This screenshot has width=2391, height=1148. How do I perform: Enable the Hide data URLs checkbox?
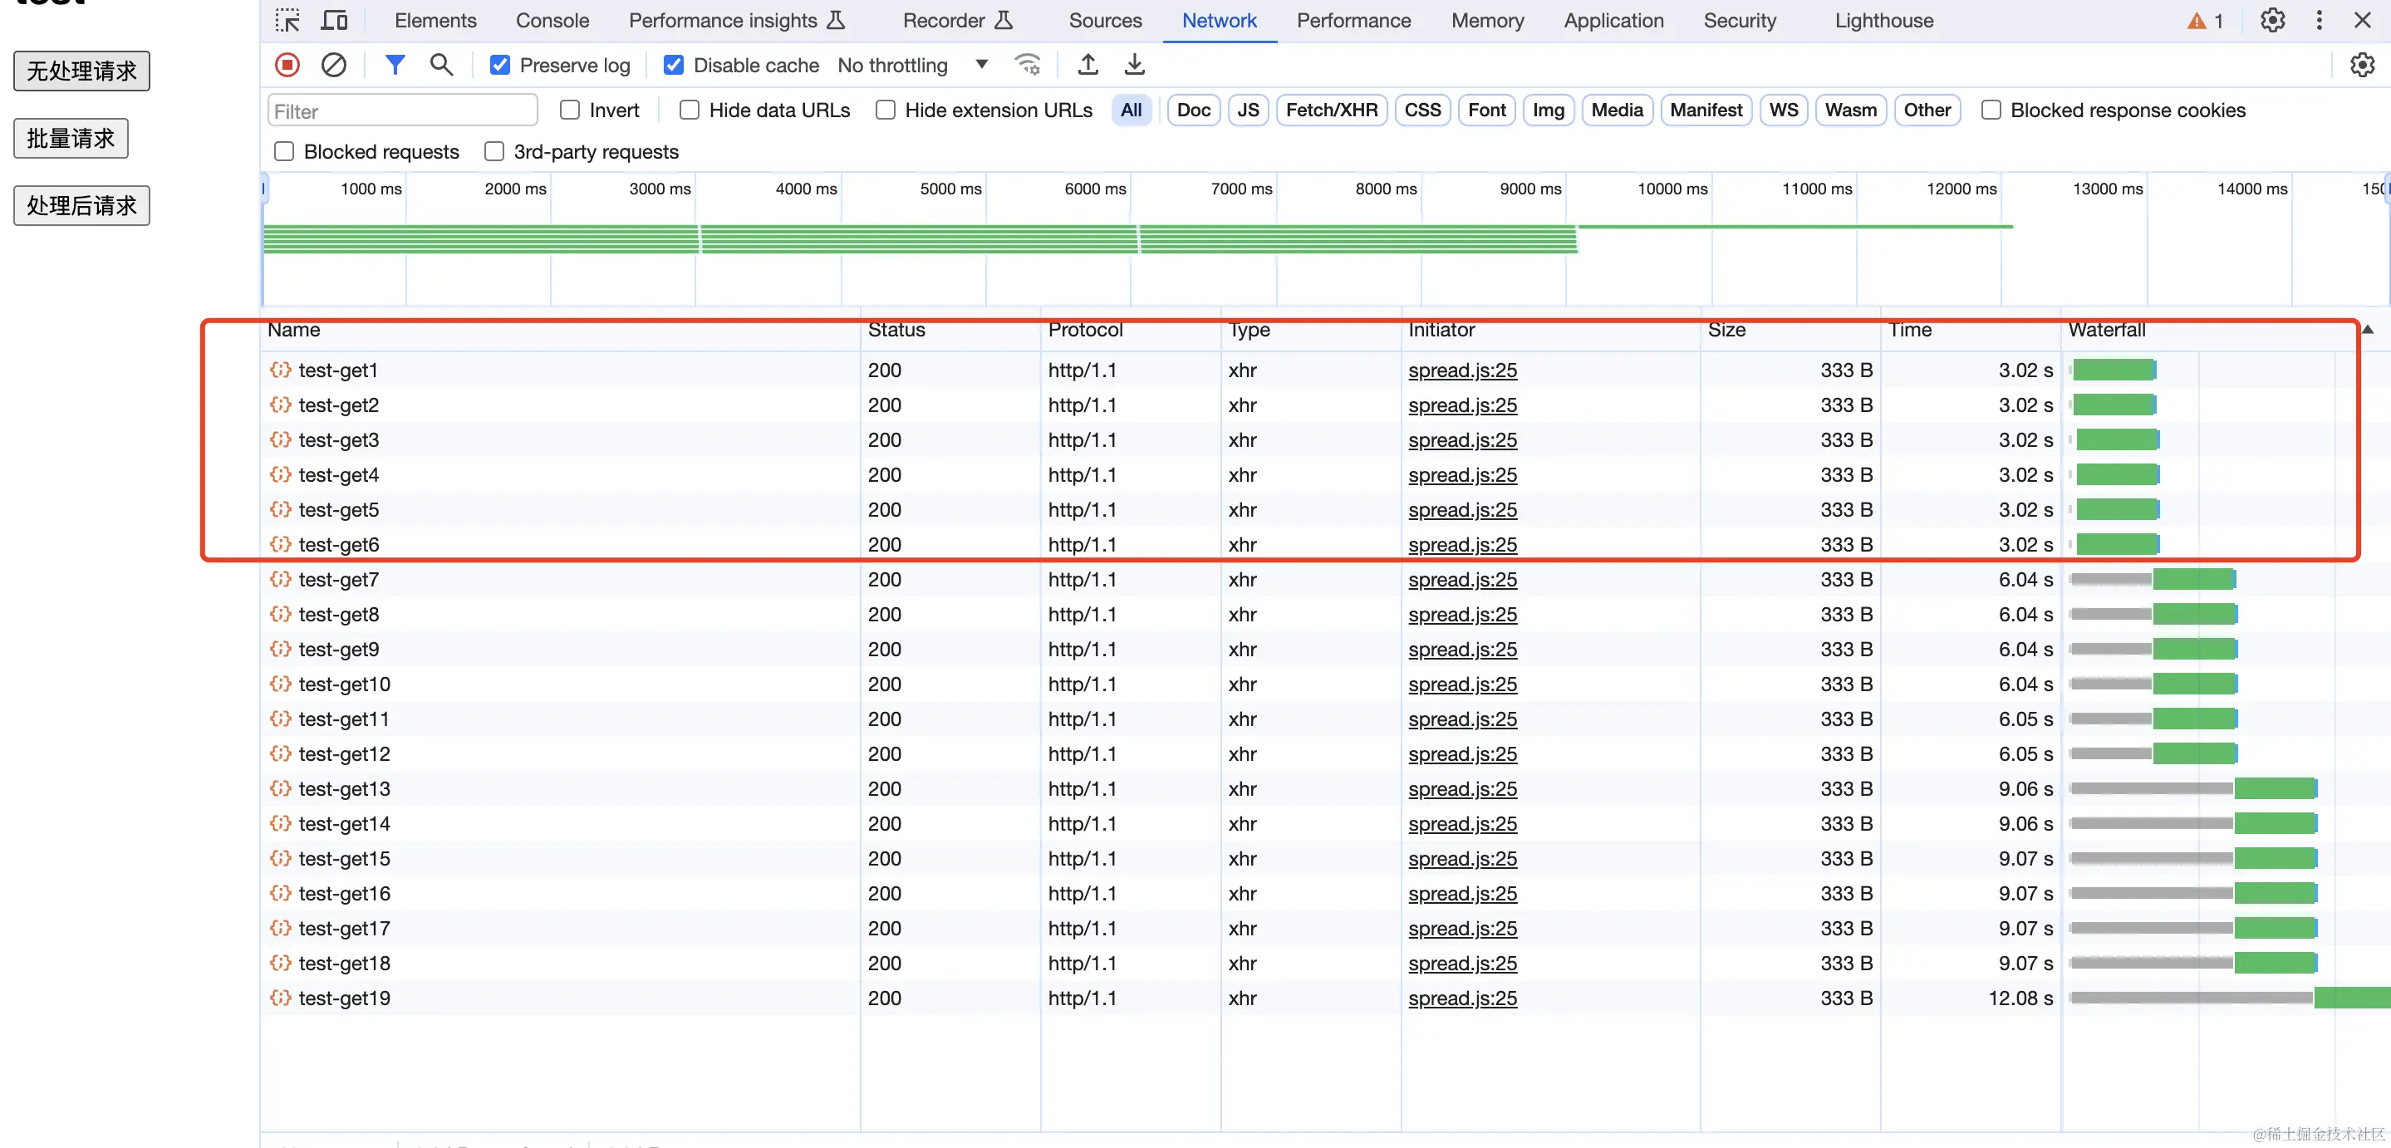click(690, 110)
